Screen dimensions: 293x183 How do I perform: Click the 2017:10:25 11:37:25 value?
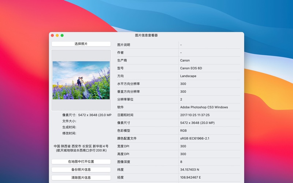click(195, 115)
